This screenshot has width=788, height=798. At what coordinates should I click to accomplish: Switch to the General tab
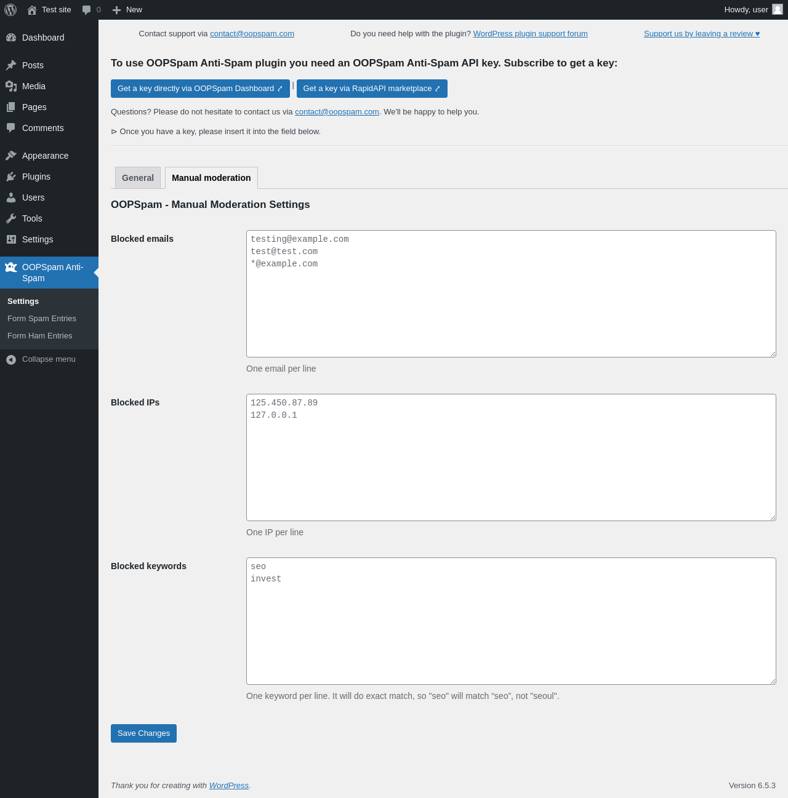click(138, 178)
